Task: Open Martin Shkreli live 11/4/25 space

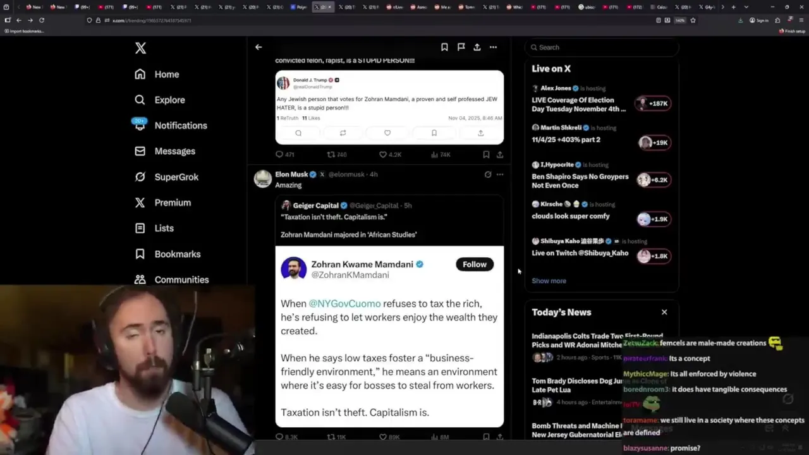Action: [x=566, y=140]
